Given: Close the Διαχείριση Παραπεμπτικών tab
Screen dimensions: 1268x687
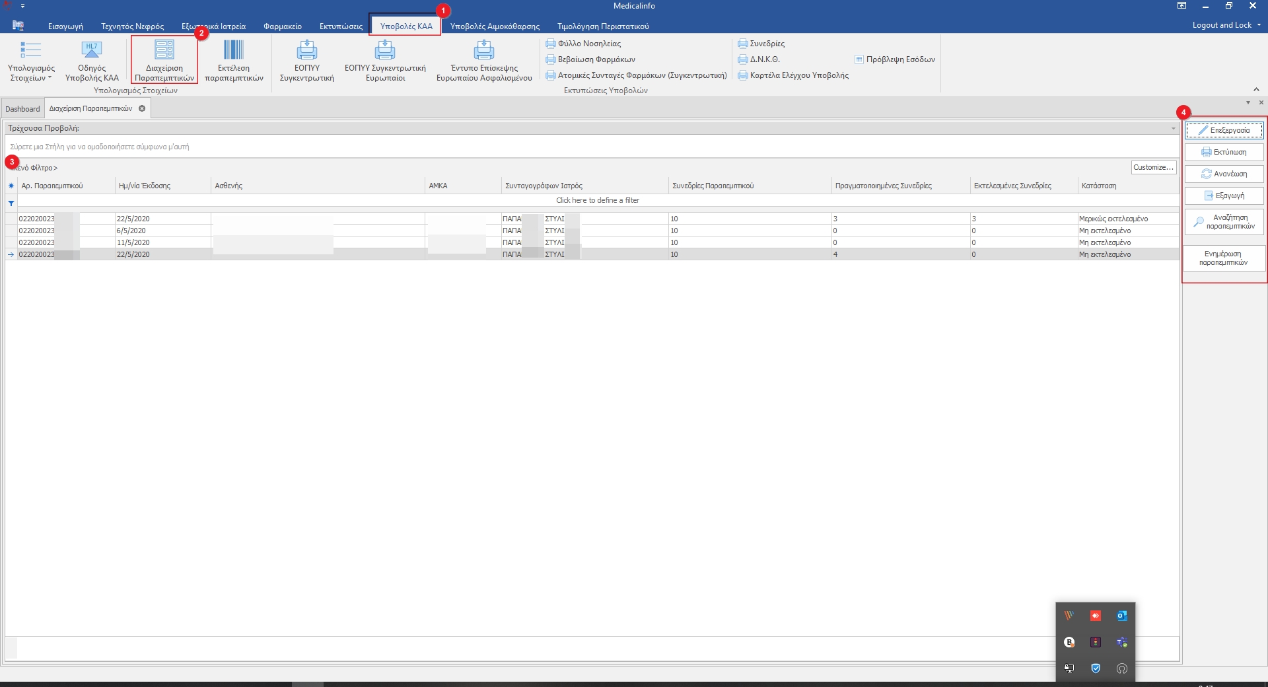Looking at the screenshot, I should click(142, 108).
